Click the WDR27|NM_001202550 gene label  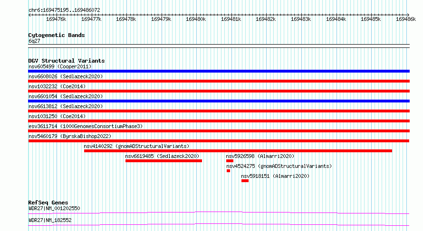[x=54, y=208]
